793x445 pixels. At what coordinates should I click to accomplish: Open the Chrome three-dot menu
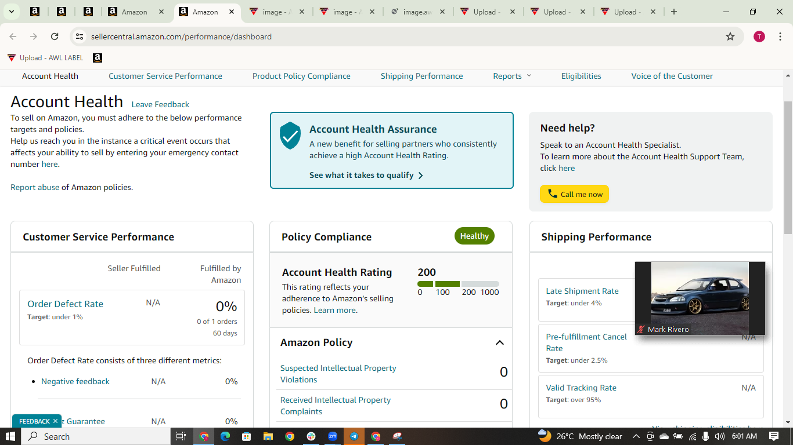(780, 37)
